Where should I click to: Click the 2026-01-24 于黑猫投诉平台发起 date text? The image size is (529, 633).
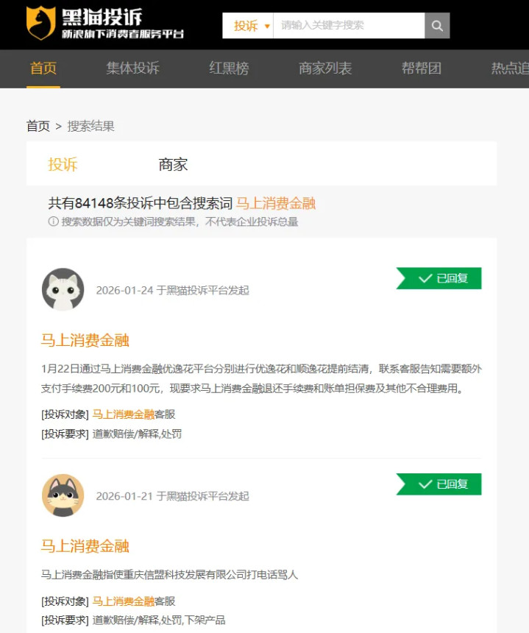click(172, 290)
